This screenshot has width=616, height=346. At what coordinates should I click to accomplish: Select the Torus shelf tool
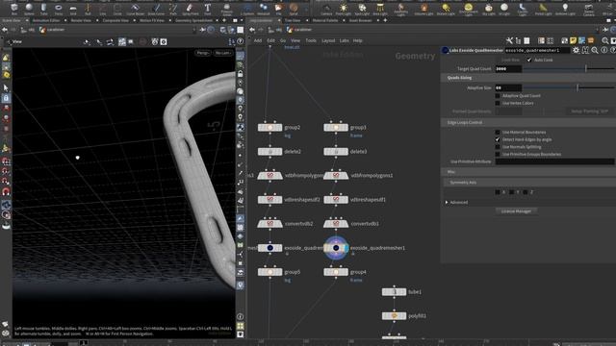click(x=59, y=9)
